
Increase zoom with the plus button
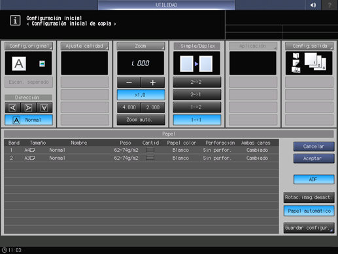click(153, 82)
